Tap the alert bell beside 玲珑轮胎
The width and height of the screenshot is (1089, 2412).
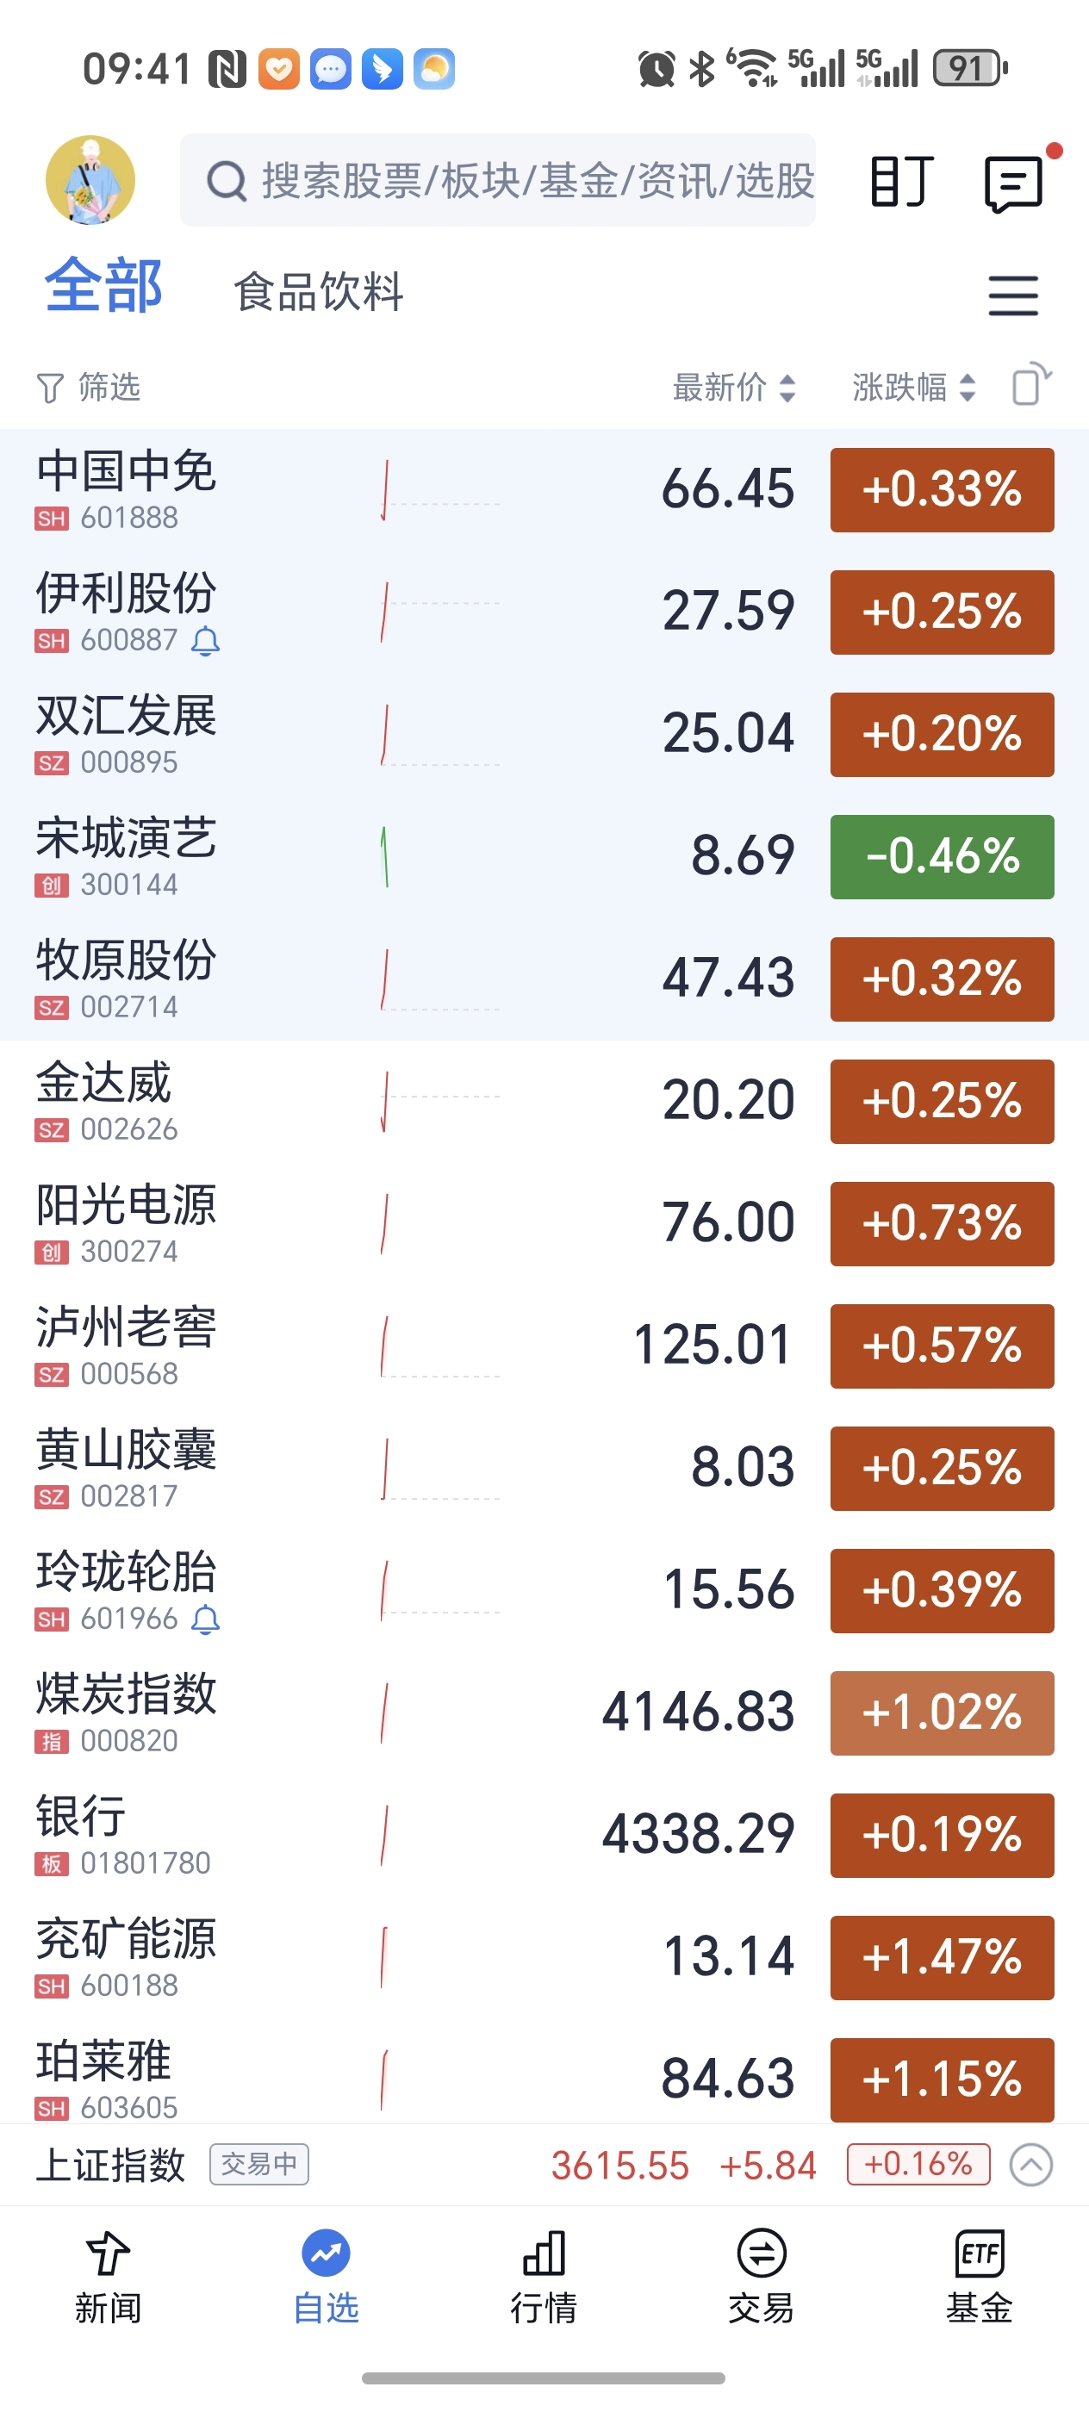pyautogui.click(x=205, y=1619)
